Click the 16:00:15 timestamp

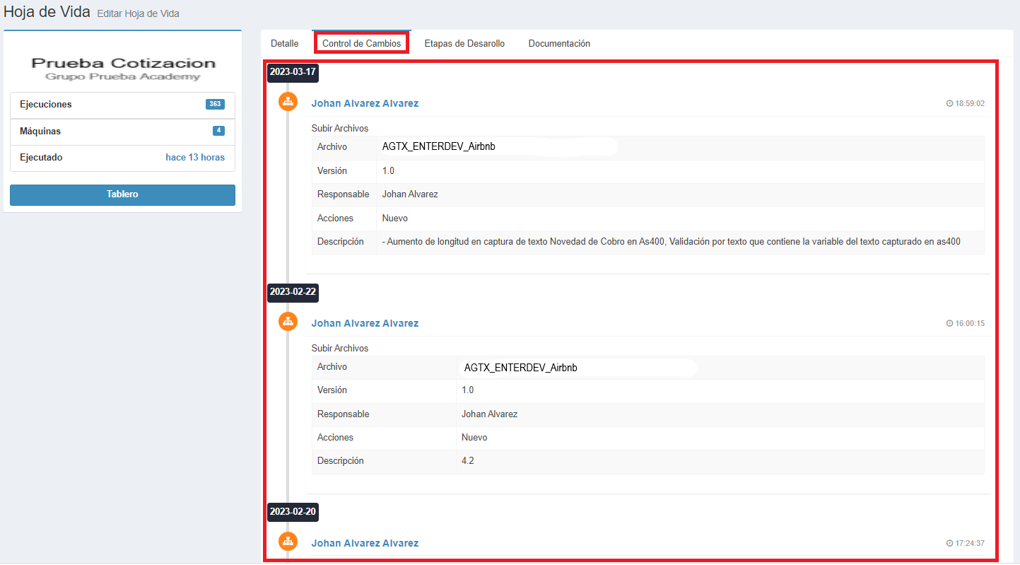[970, 323]
